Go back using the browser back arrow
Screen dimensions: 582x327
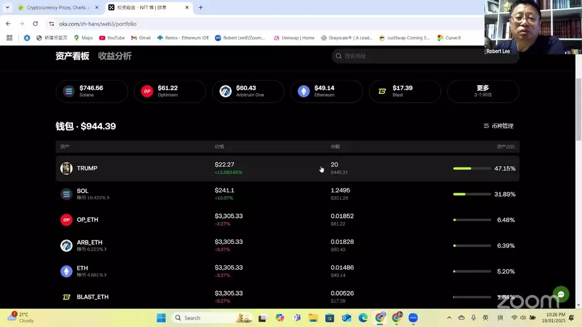click(8, 24)
